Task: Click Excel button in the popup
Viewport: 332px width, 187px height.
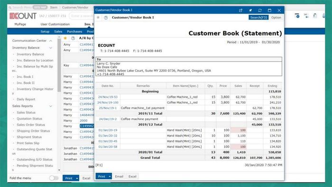Action: pyautogui.click(x=132, y=176)
